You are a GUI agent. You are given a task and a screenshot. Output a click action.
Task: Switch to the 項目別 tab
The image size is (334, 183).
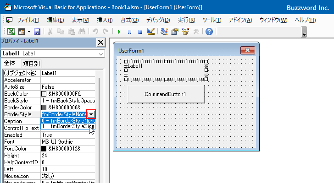click(x=31, y=64)
